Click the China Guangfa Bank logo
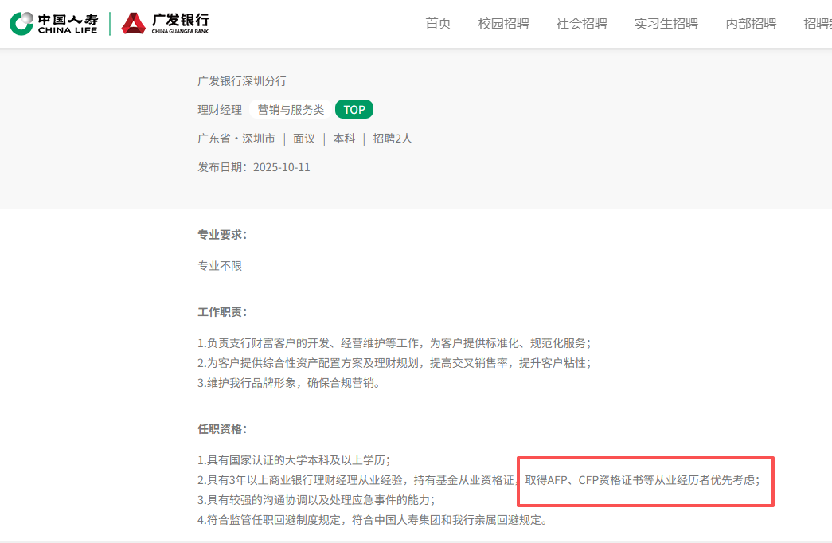The width and height of the screenshot is (832, 543). pos(165,23)
